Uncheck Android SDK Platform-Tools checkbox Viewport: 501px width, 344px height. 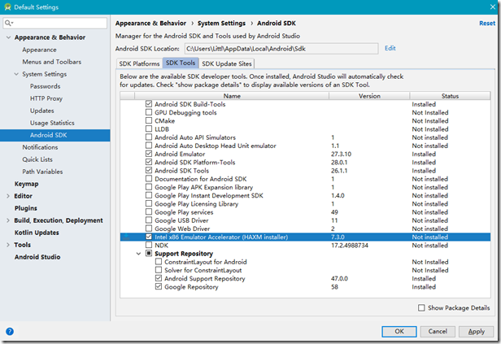[149, 162]
